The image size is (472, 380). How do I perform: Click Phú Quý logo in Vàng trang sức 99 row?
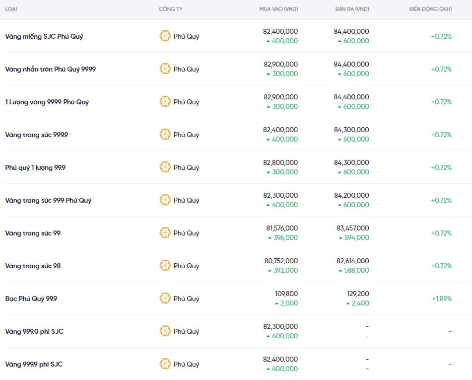point(165,233)
